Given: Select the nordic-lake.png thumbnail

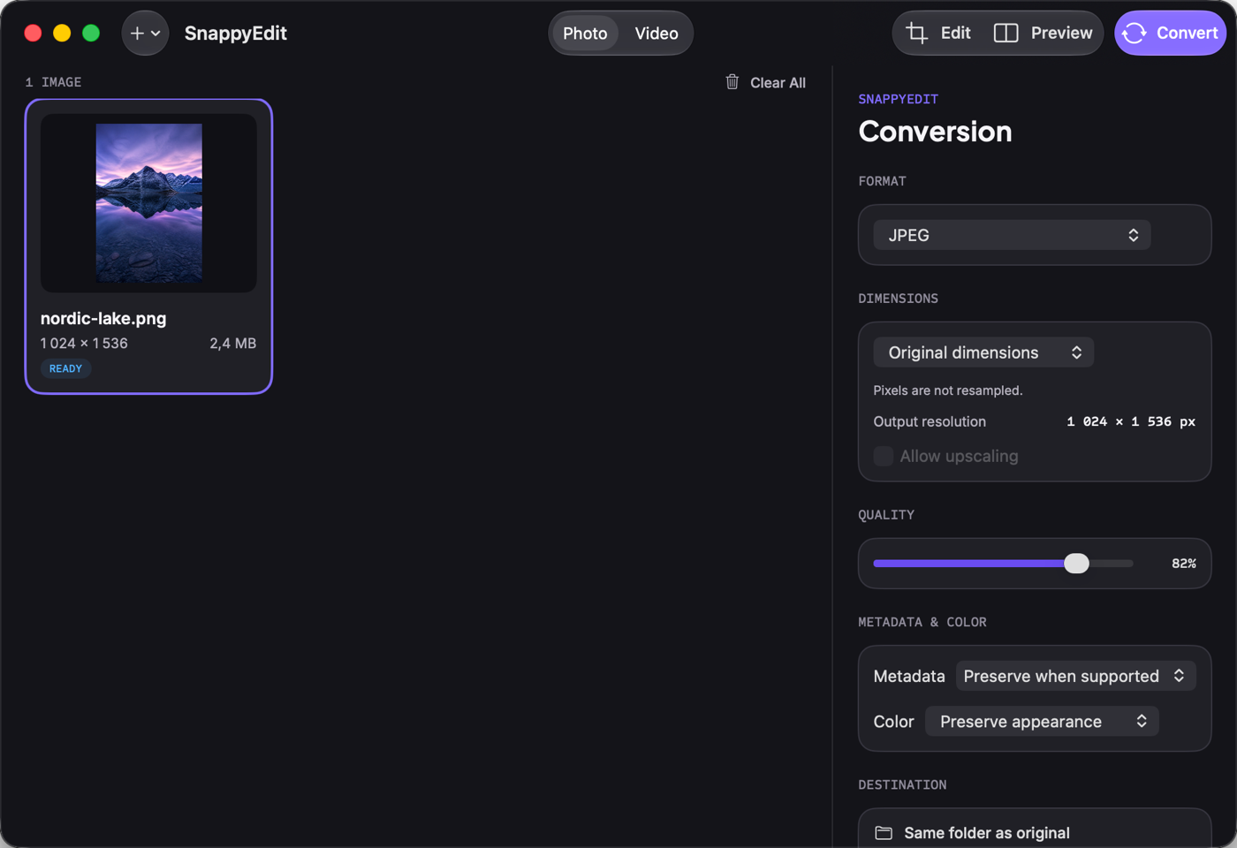Looking at the screenshot, I should tap(148, 203).
